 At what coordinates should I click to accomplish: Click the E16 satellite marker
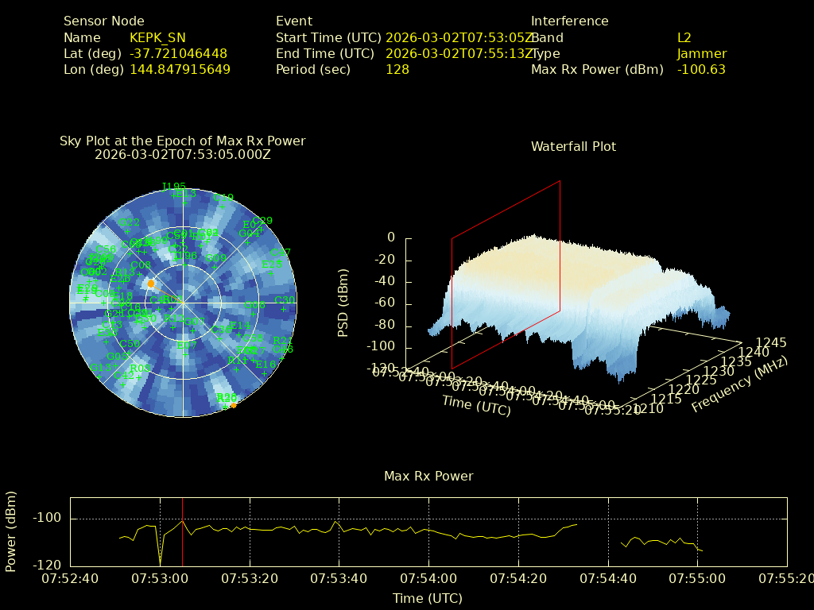click(x=264, y=373)
